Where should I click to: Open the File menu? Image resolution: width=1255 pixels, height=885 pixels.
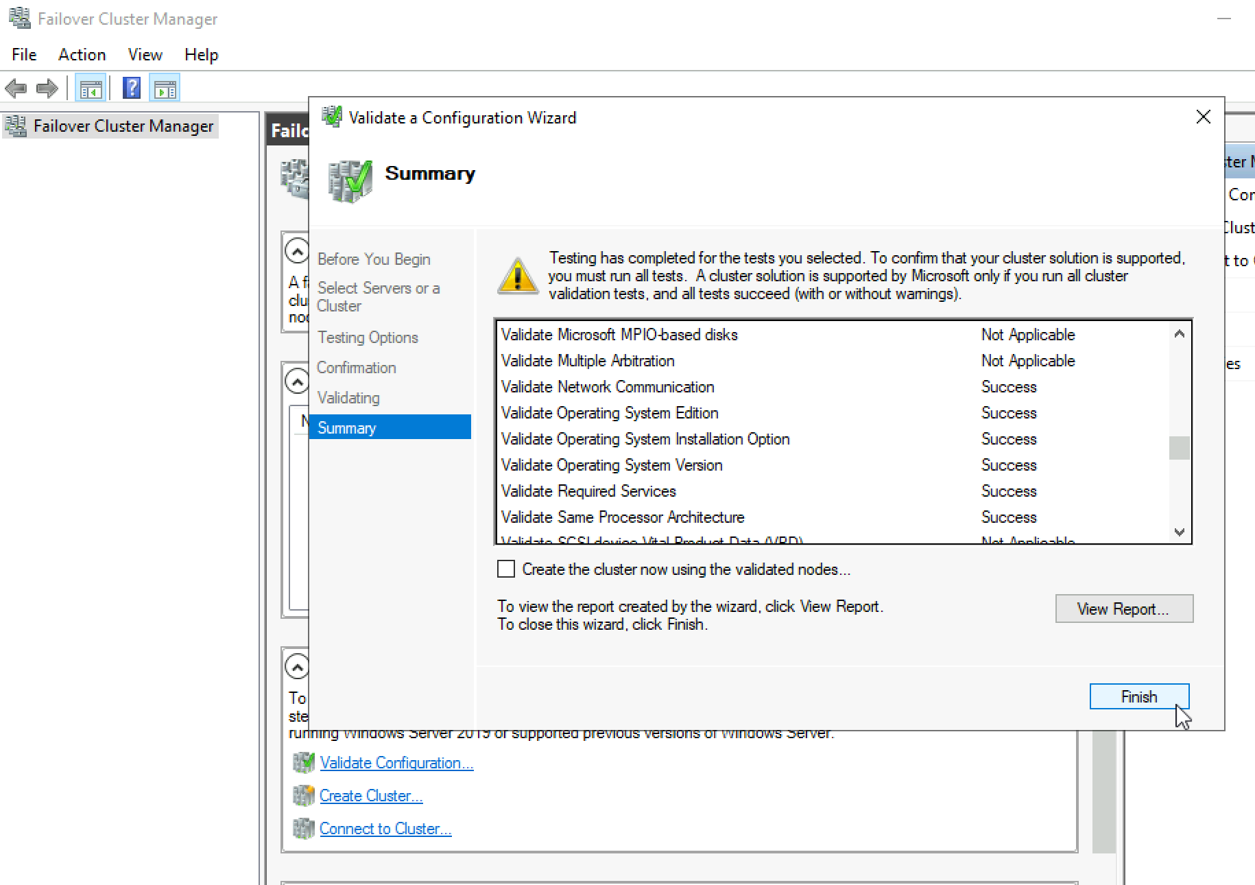24,54
